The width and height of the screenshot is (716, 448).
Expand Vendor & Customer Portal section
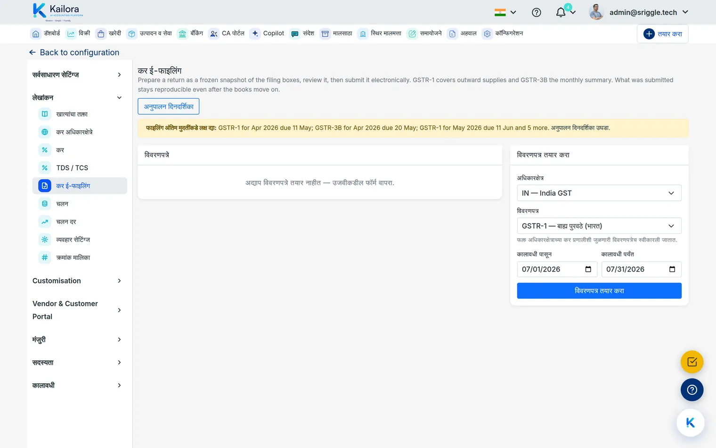[x=77, y=310]
